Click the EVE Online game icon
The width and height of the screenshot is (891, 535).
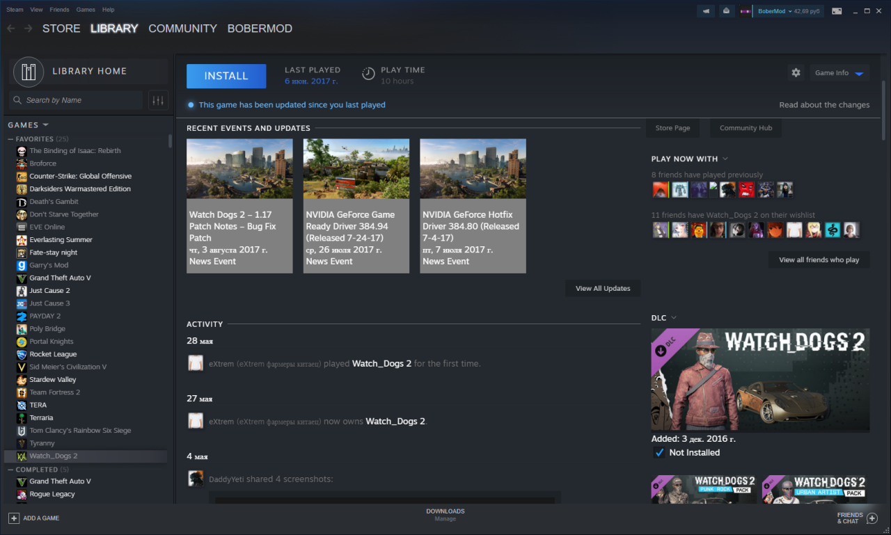click(x=22, y=227)
